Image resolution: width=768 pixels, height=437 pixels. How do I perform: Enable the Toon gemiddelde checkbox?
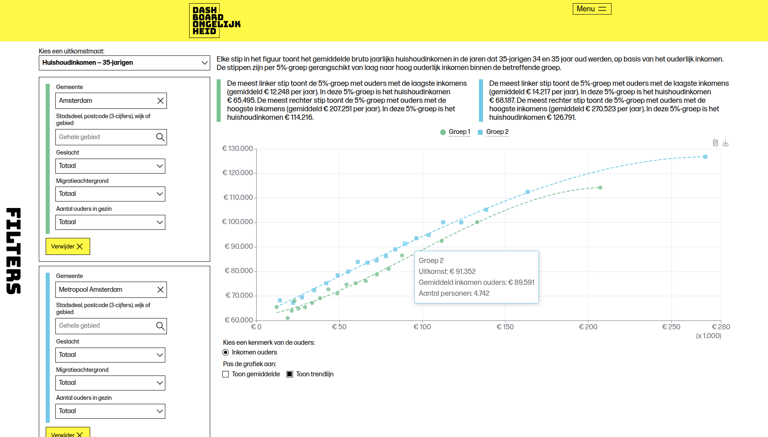point(226,374)
